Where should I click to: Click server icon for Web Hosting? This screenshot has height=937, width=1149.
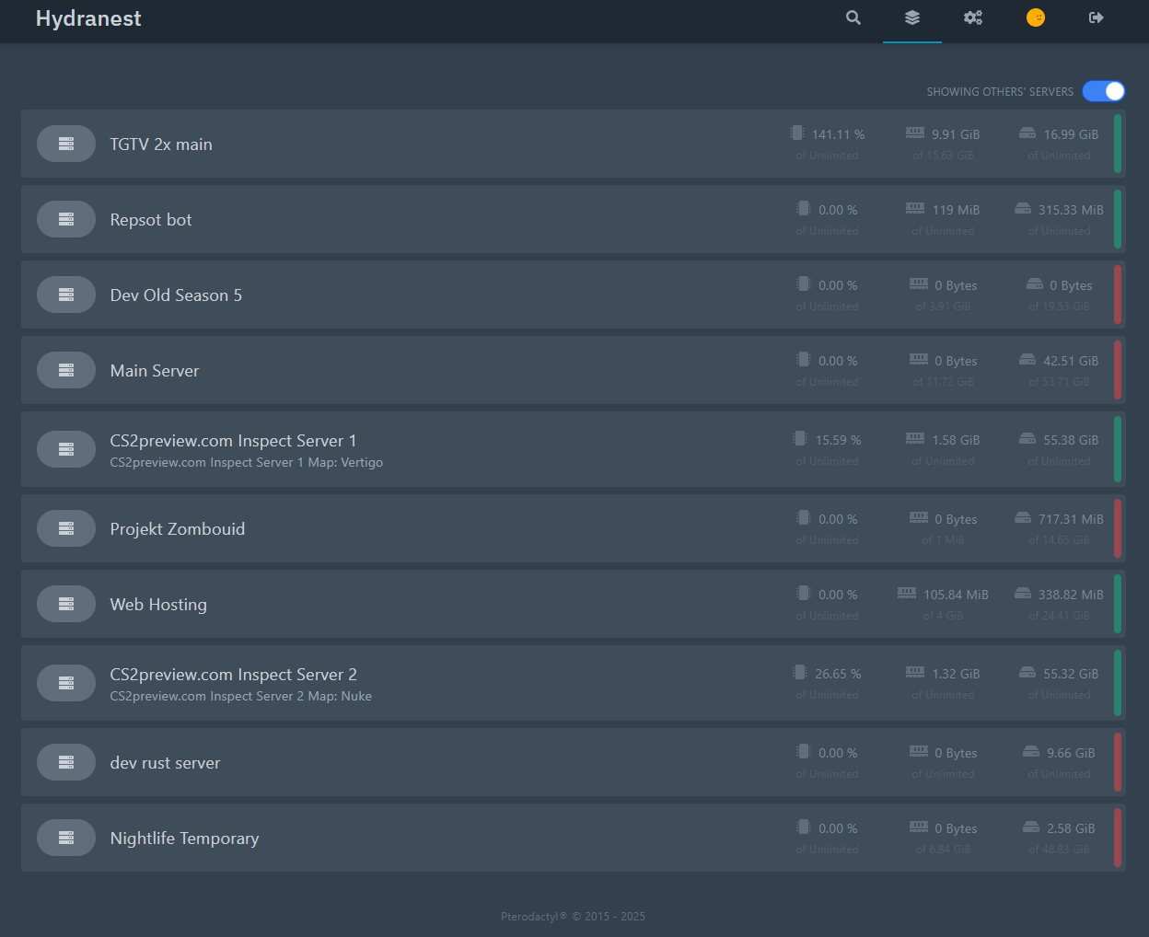(66, 604)
